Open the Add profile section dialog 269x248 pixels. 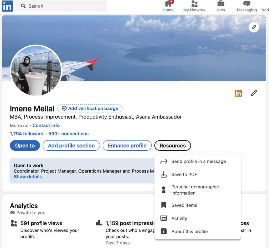point(71,145)
